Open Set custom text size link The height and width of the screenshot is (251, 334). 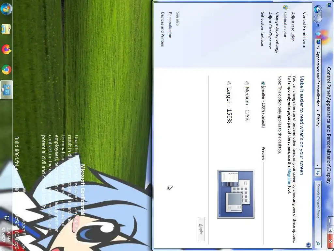[x=262, y=29]
